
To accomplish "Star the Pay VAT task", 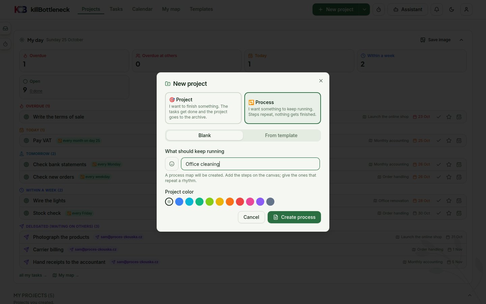I will (449, 141).
